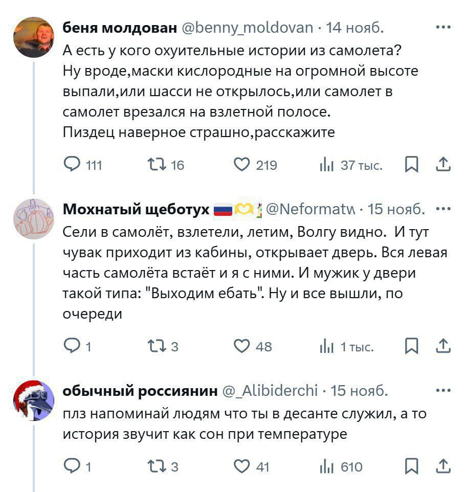The height and width of the screenshot is (492, 465).
Task: Open the Santa-hat avatar of обычный россиянин
Action: click(x=33, y=400)
